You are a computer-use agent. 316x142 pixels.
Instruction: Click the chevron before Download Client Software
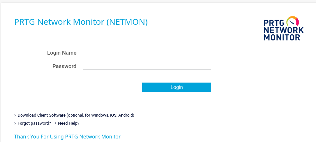pyautogui.click(x=15, y=115)
